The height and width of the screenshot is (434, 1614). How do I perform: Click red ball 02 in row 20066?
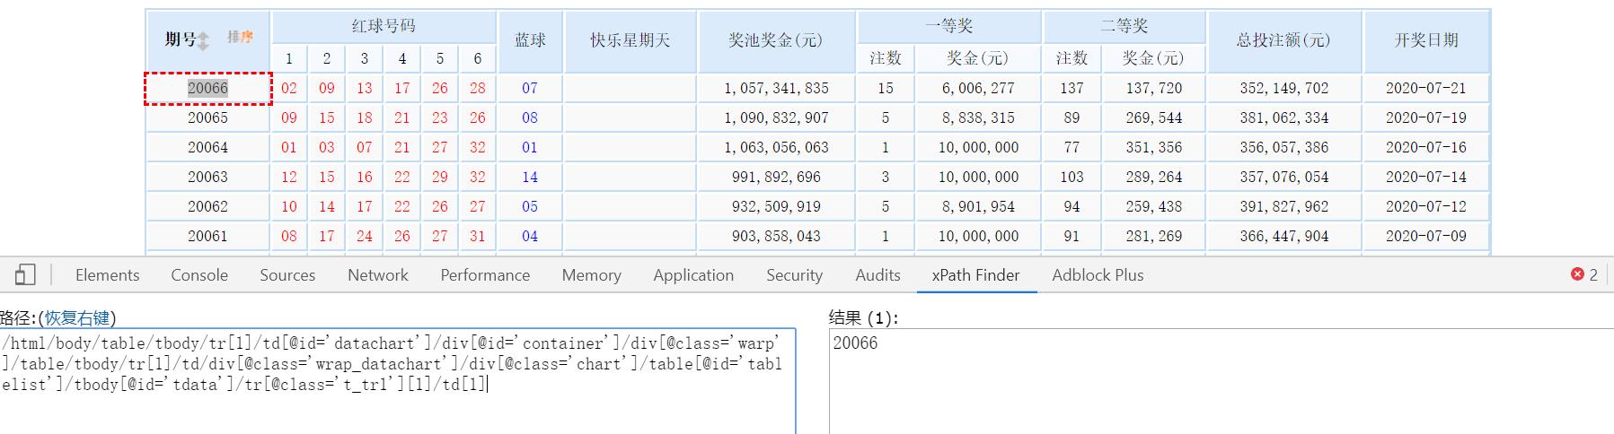[288, 88]
